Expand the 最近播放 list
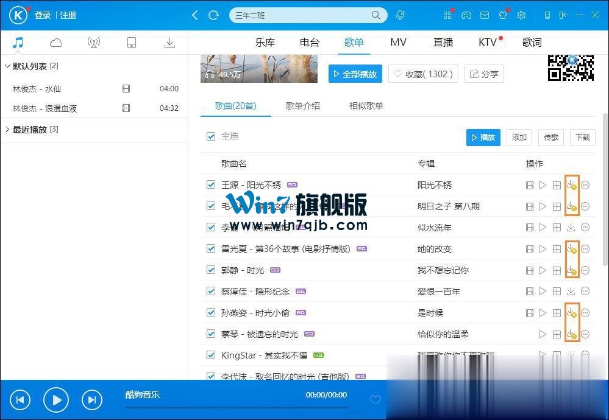Image resolution: width=609 pixels, height=420 pixels. tap(7, 130)
